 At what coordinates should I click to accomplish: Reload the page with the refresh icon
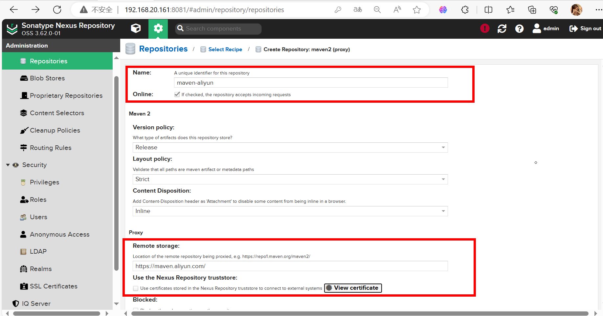pos(57,10)
